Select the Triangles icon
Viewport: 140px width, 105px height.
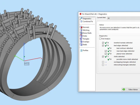point(81,39)
